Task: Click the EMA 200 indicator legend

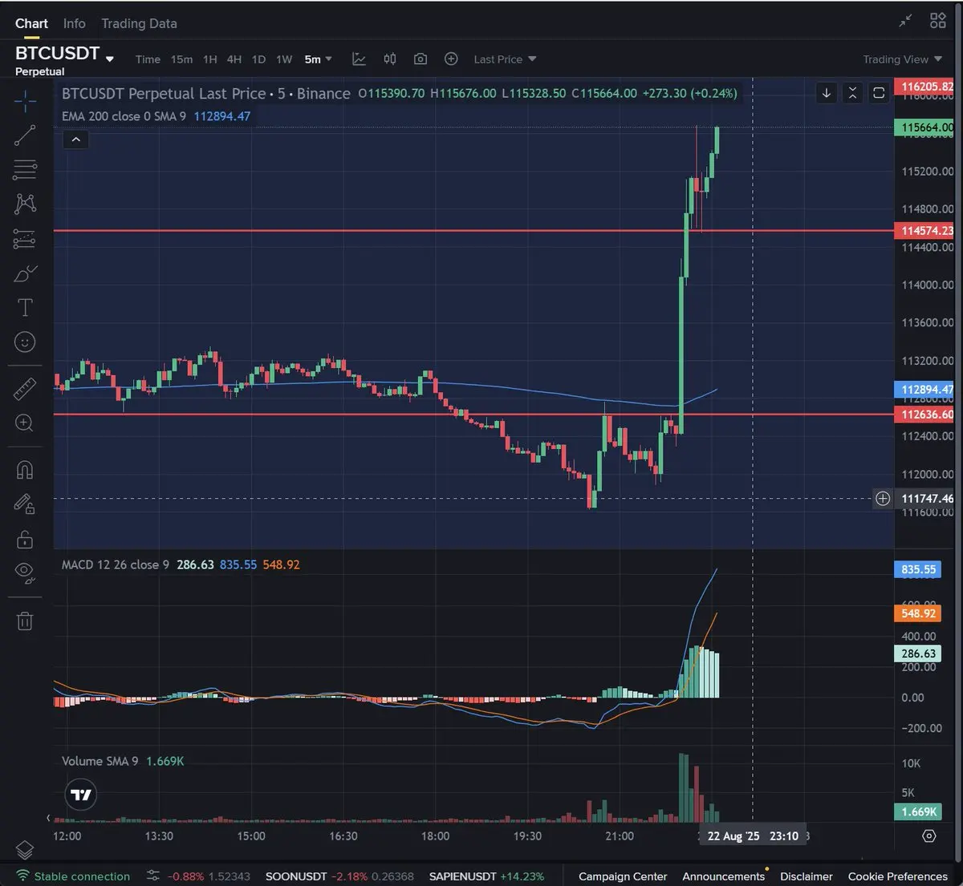Action: pyautogui.click(x=156, y=116)
